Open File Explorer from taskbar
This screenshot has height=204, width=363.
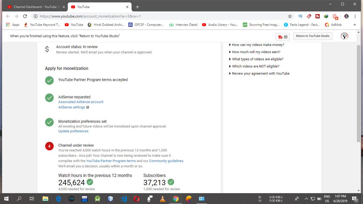coord(45,199)
